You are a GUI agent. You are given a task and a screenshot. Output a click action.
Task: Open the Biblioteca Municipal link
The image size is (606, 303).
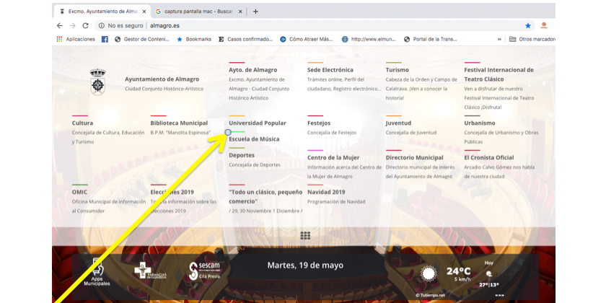[x=179, y=123]
